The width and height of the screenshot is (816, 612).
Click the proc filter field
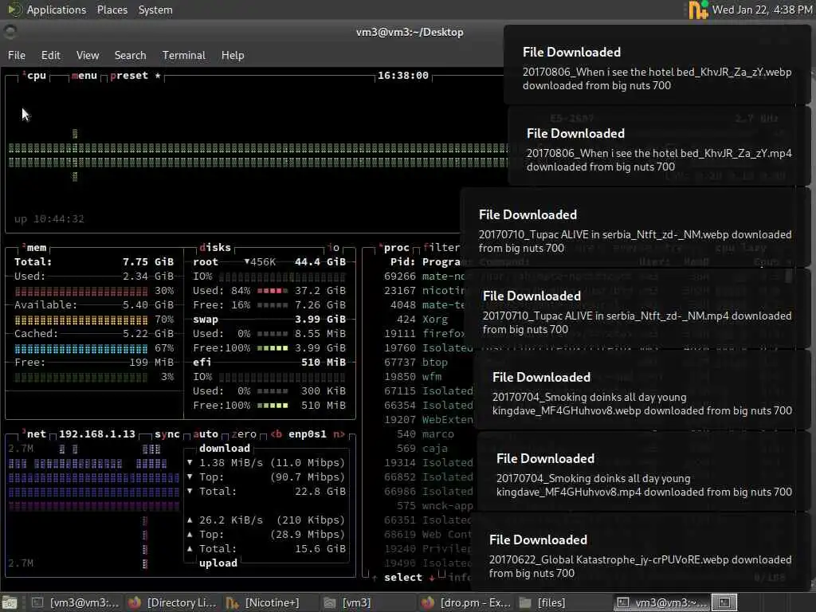[x=441, y=248]
